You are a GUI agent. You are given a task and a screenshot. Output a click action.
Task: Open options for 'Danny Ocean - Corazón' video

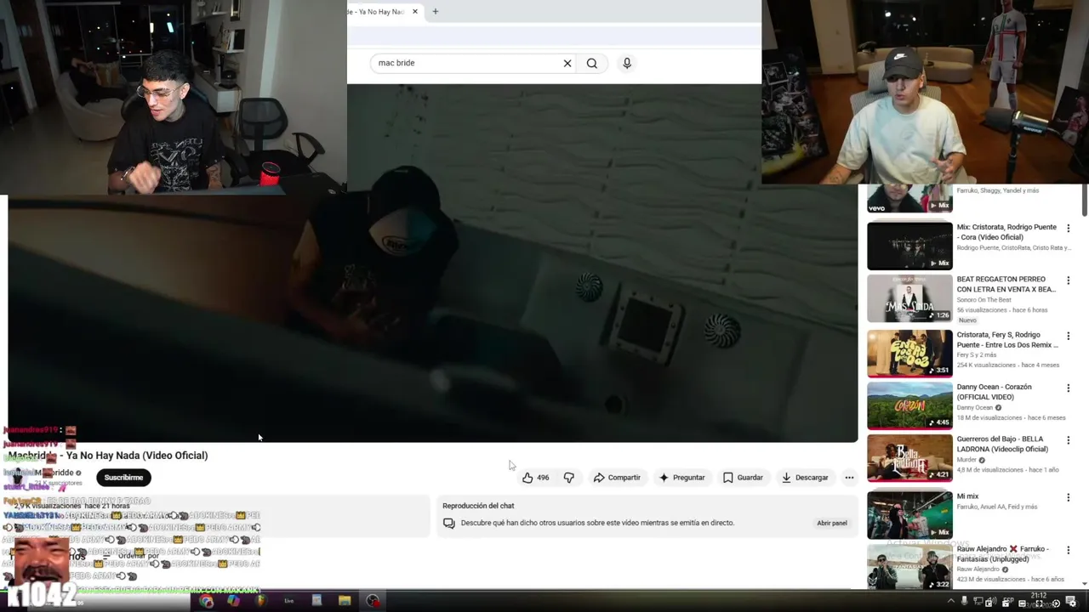1069,388
